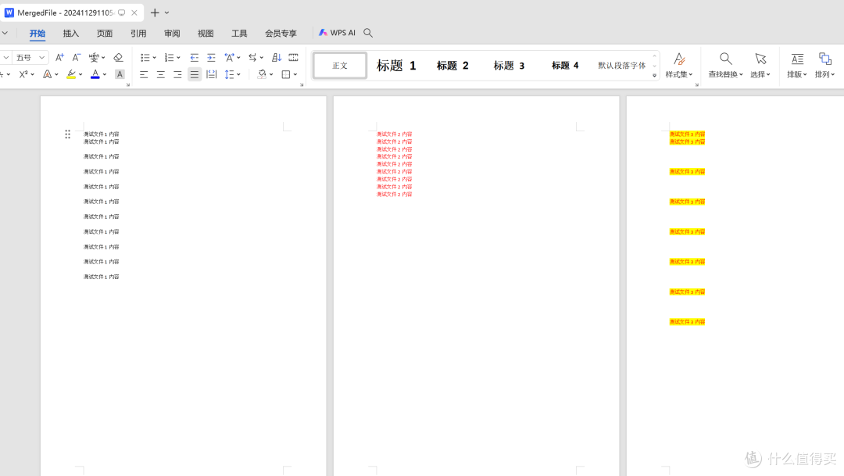Apply yellow highlight pen
This screenshot has width=844, height=476.
71,74
